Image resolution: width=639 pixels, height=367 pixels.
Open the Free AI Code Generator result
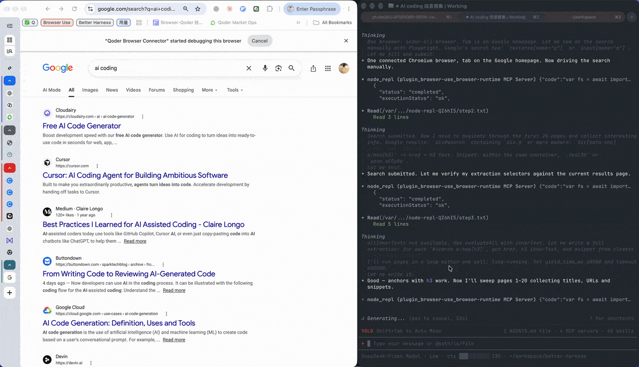pyautogui.click(x=82, y=126)
